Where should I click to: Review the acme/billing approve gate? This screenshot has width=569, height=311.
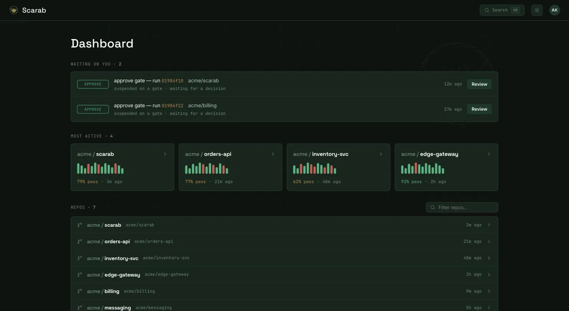point(479,109)
